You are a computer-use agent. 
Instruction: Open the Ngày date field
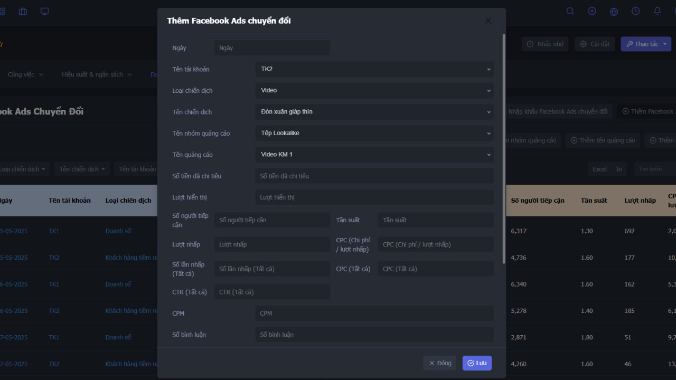tap(272, 48)
